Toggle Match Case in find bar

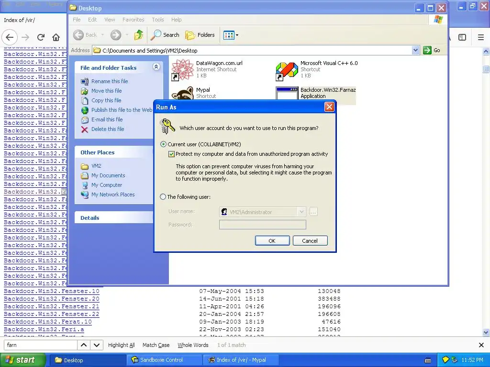(x=156, y=345)
